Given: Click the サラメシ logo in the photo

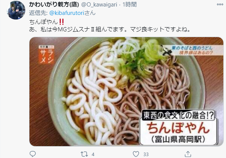Looking at the screenshot, I should pos(46,55).
